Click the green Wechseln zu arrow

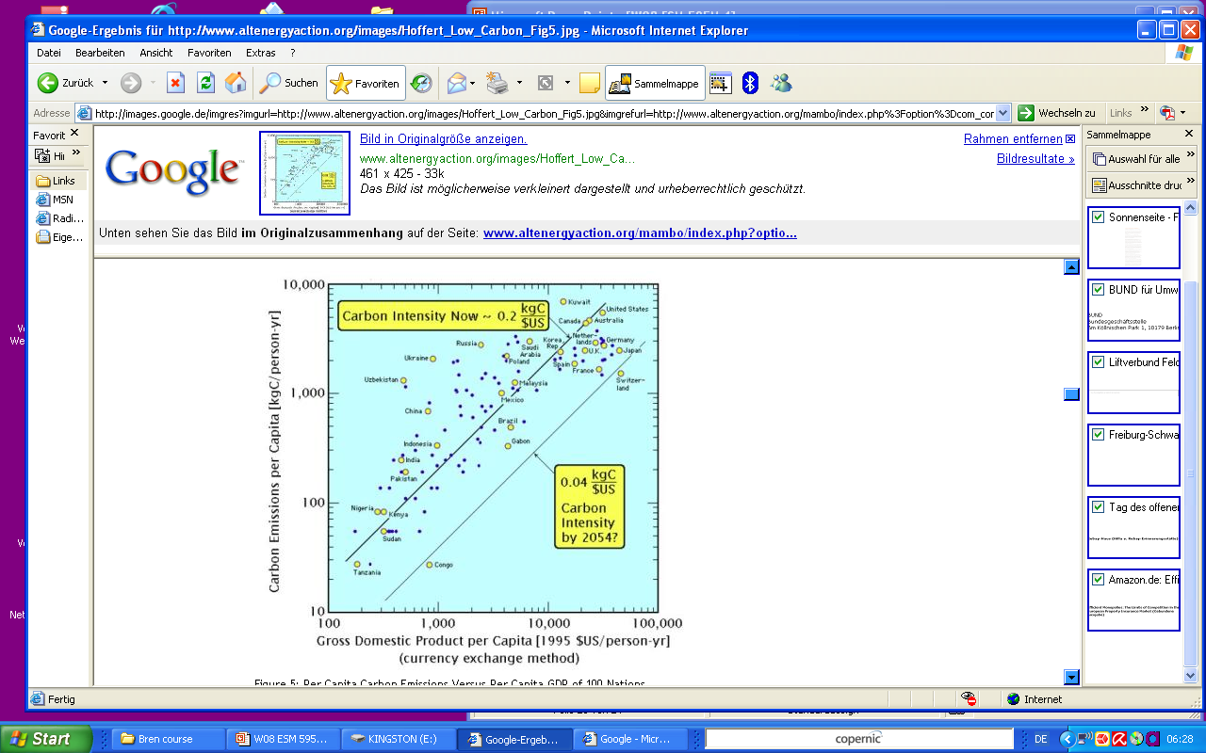click(x=1026, y=113)
